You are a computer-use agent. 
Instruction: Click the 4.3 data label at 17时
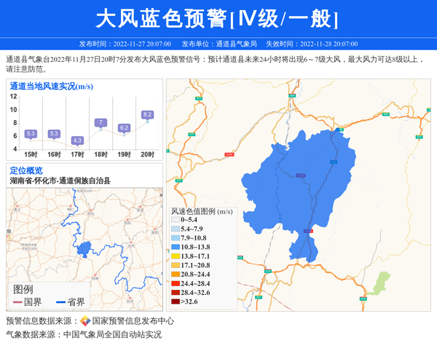(x=77, y=141)
